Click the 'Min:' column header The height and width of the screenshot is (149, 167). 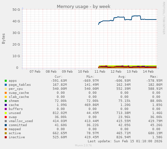[x=90, y=77]
